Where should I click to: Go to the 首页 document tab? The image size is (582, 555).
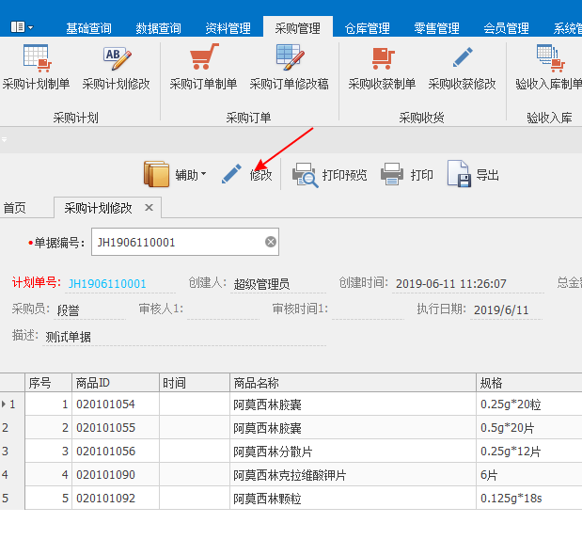point(15,208)
